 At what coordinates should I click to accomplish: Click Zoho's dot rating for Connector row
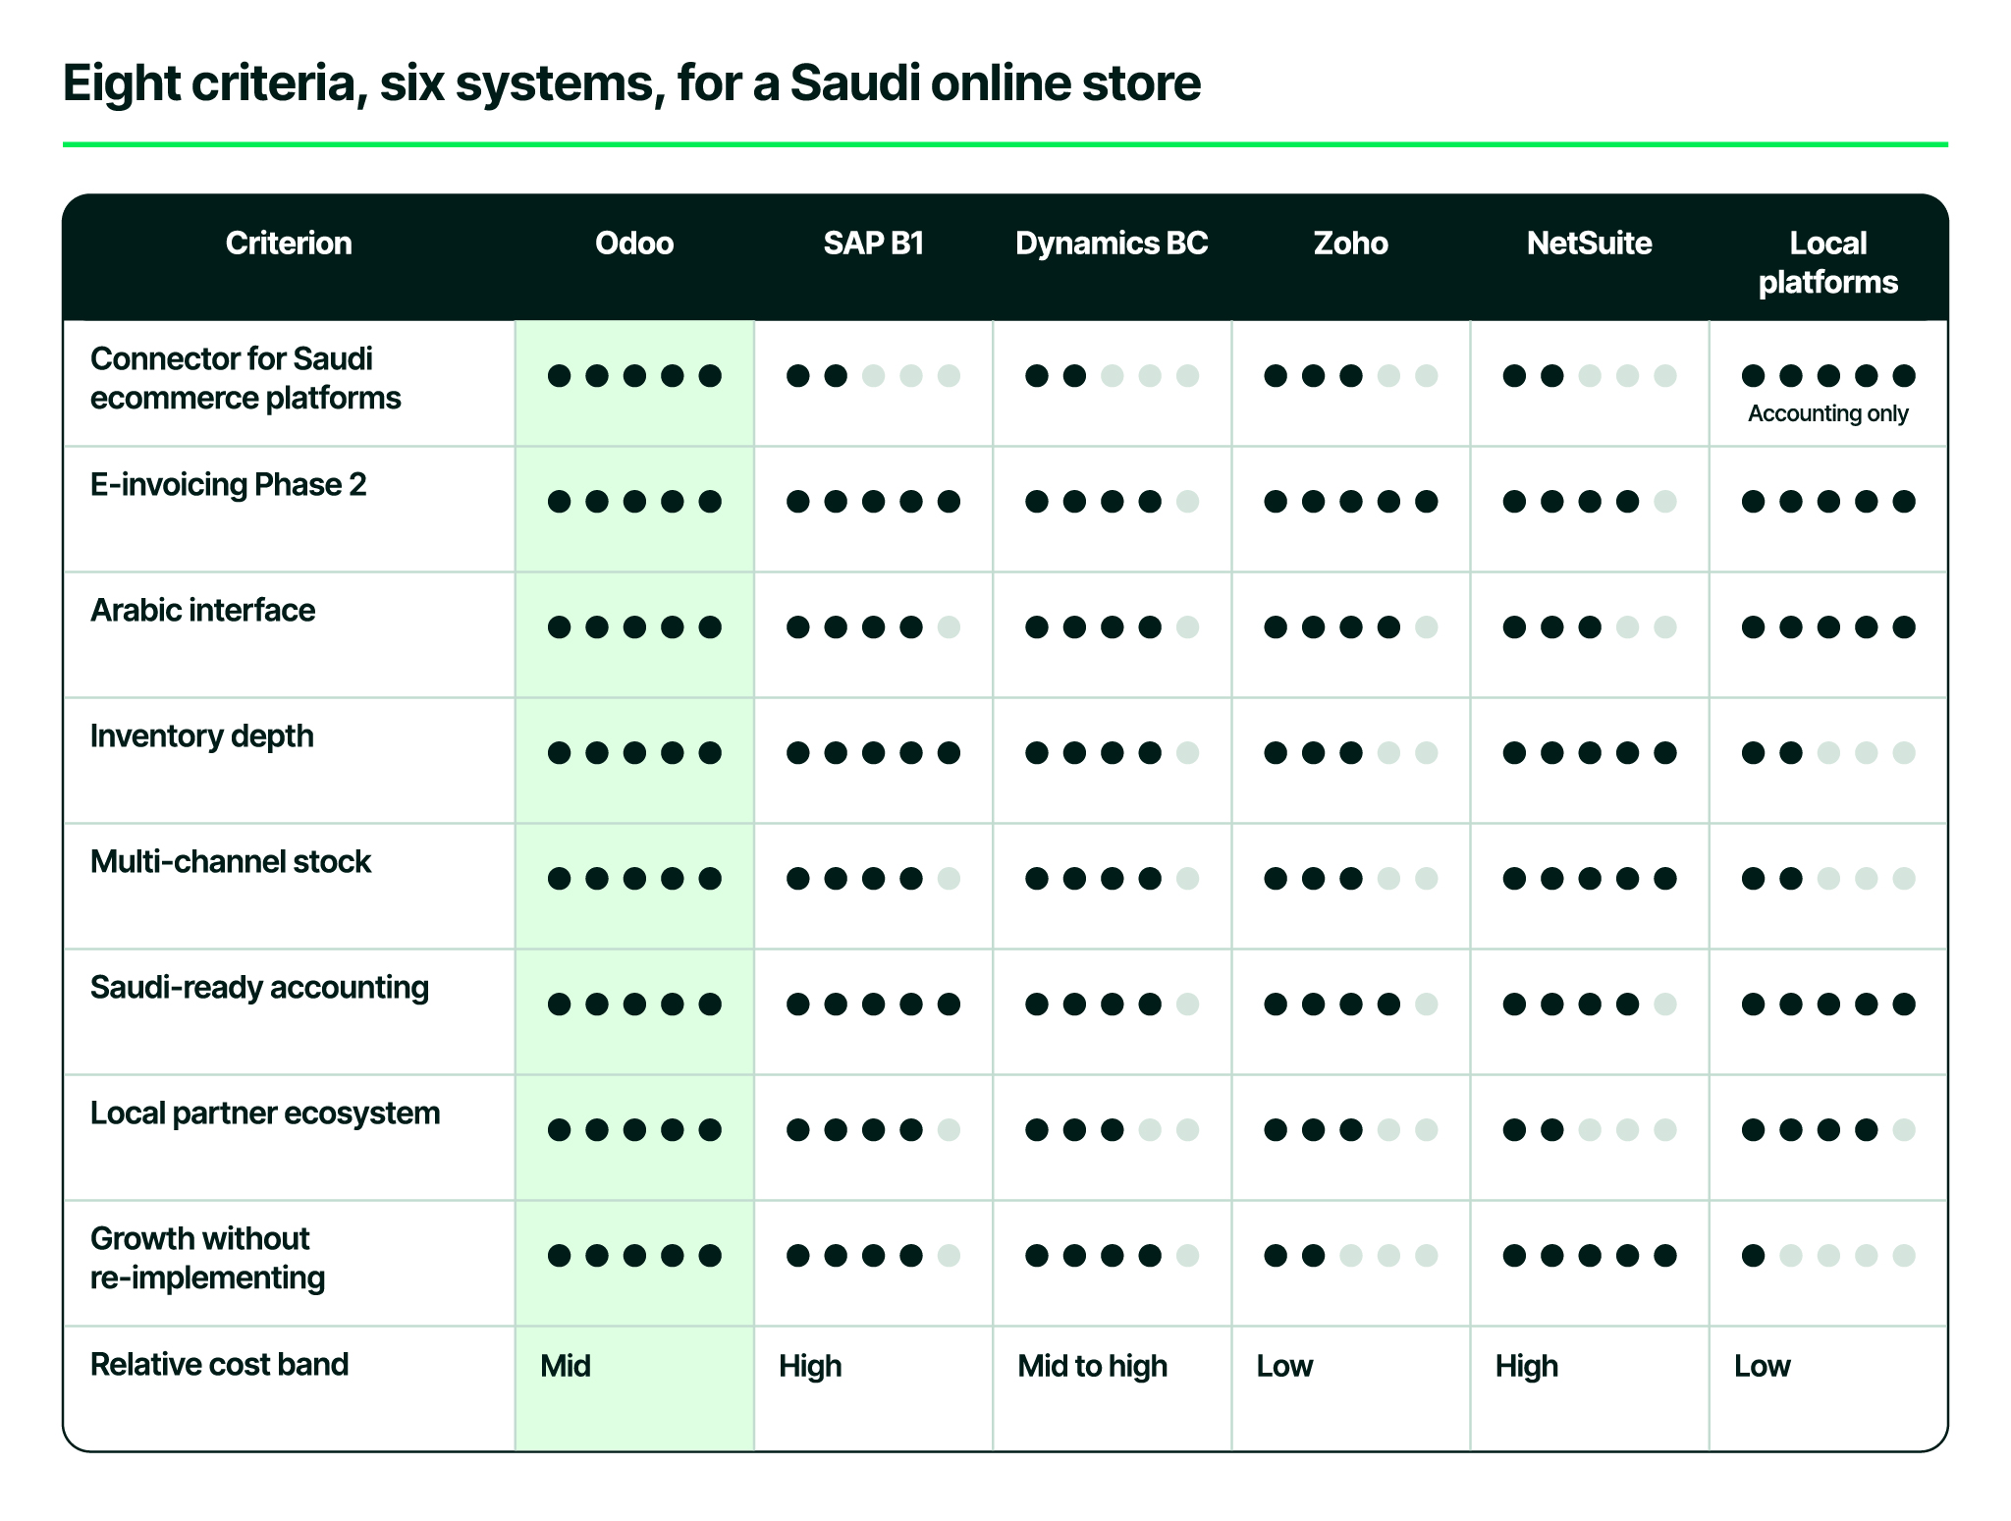tap(1351, 376)
